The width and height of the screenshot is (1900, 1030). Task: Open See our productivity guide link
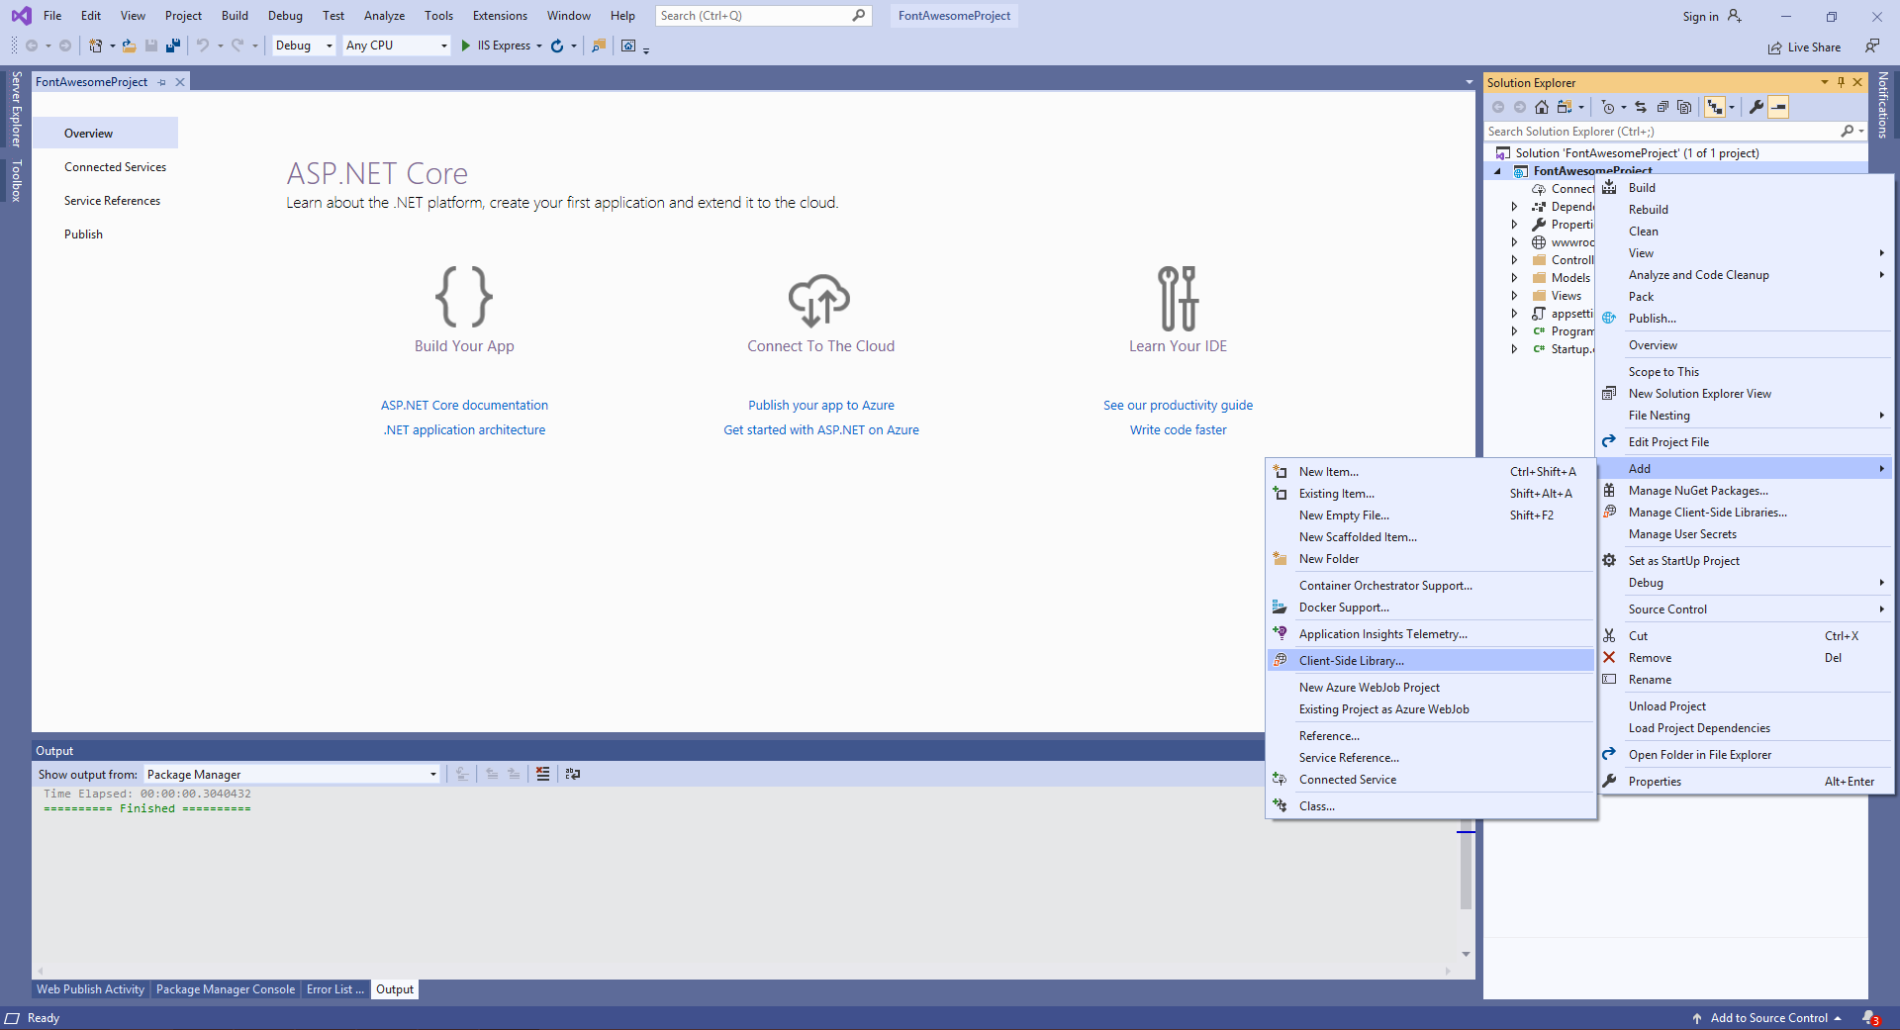[x=1178, y=406]
